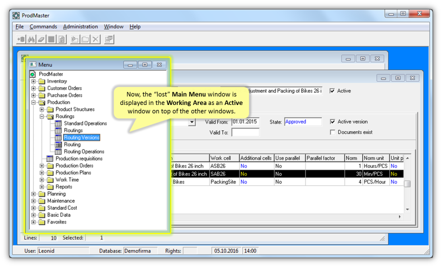442x267 pixels.
Task: Click the icon beside the singular Routing item
Action: (58, 144)
